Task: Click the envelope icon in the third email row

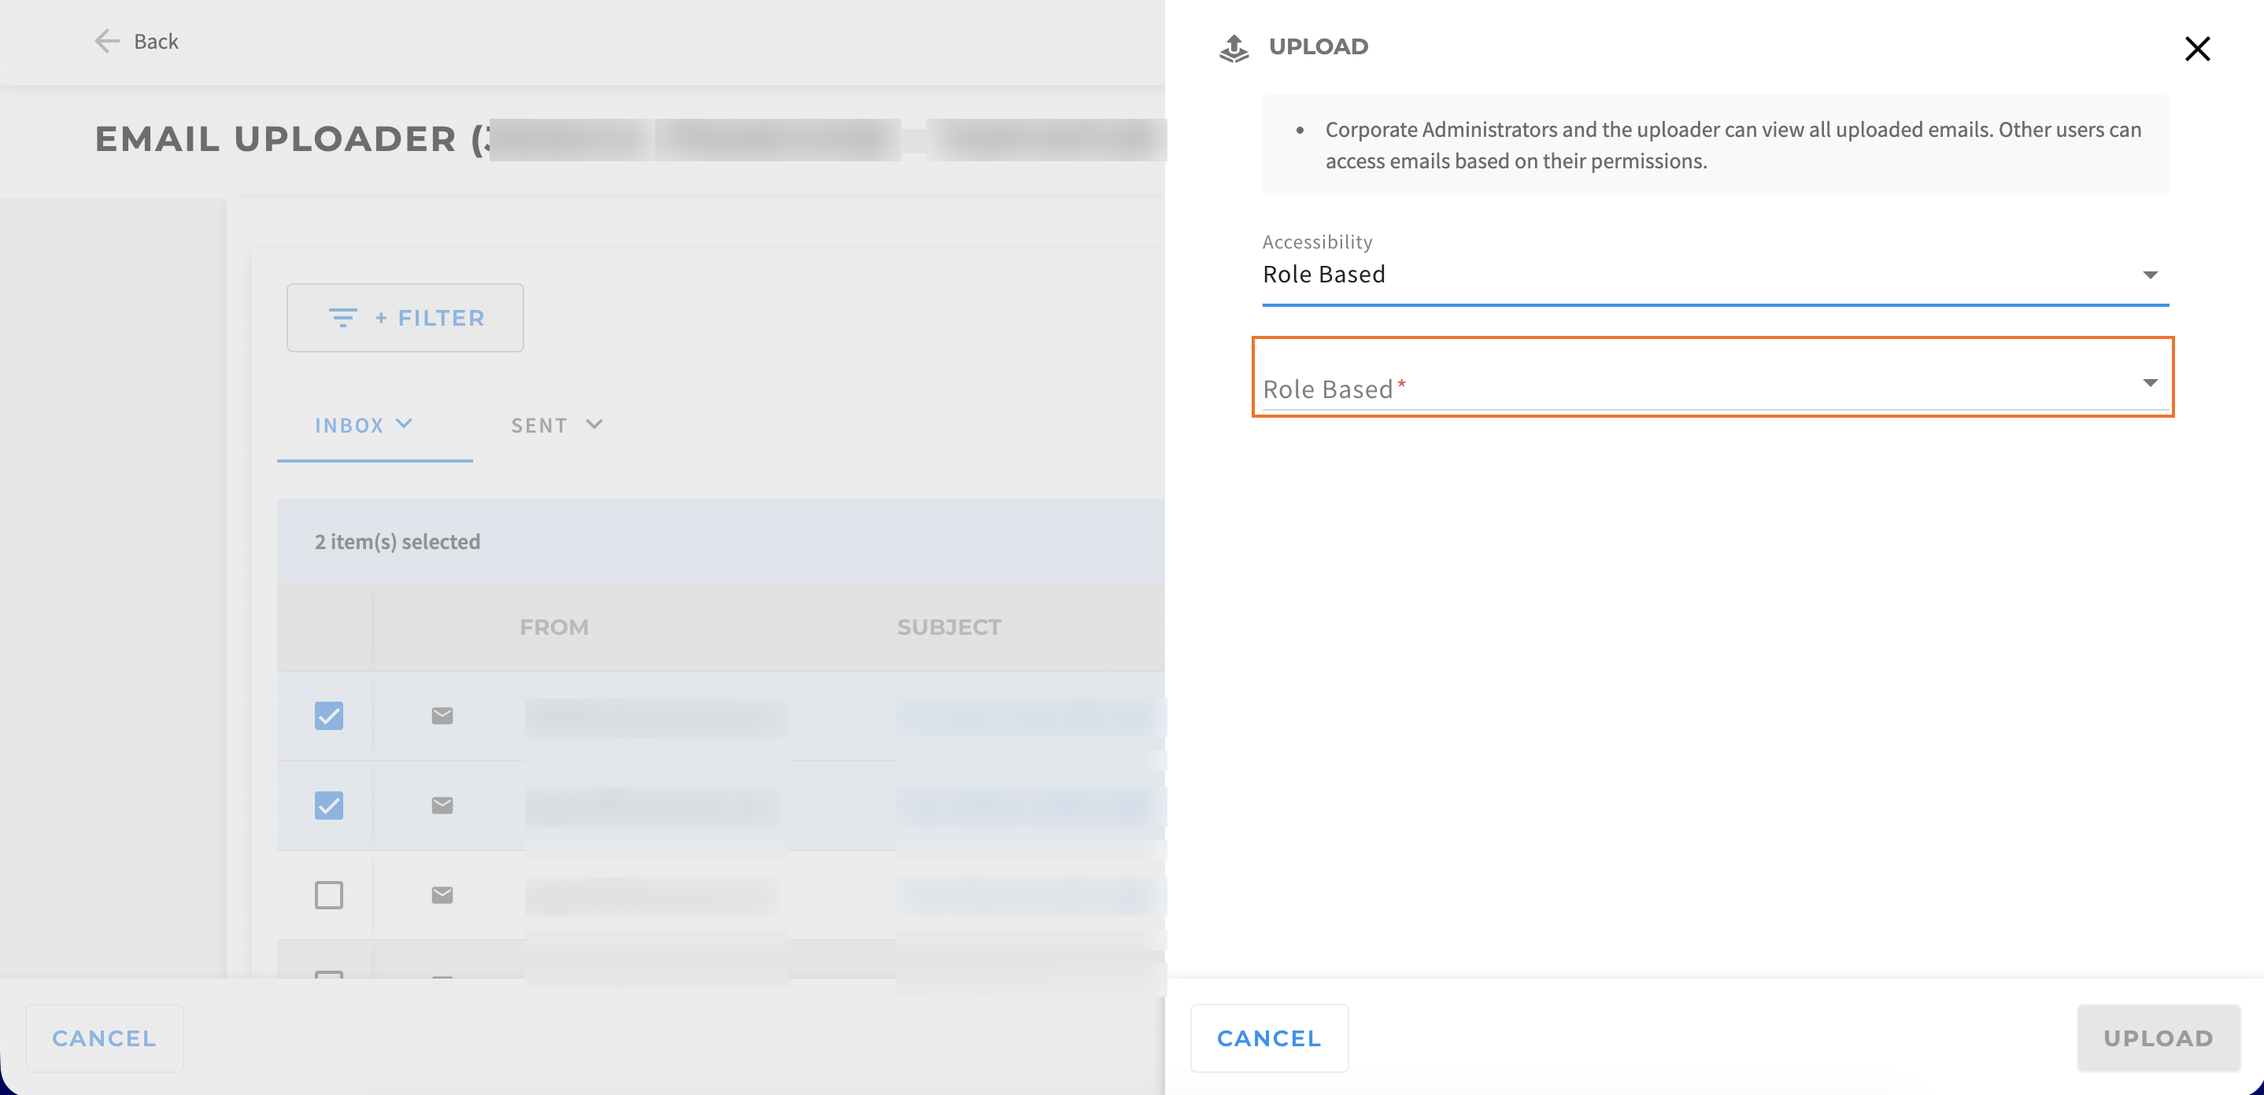Action: pos(441,894)
